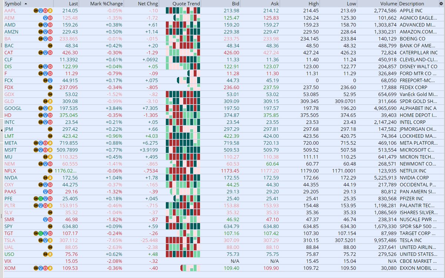Select the CLF symbol
445x278 pixels.
(x=9, y=60)
